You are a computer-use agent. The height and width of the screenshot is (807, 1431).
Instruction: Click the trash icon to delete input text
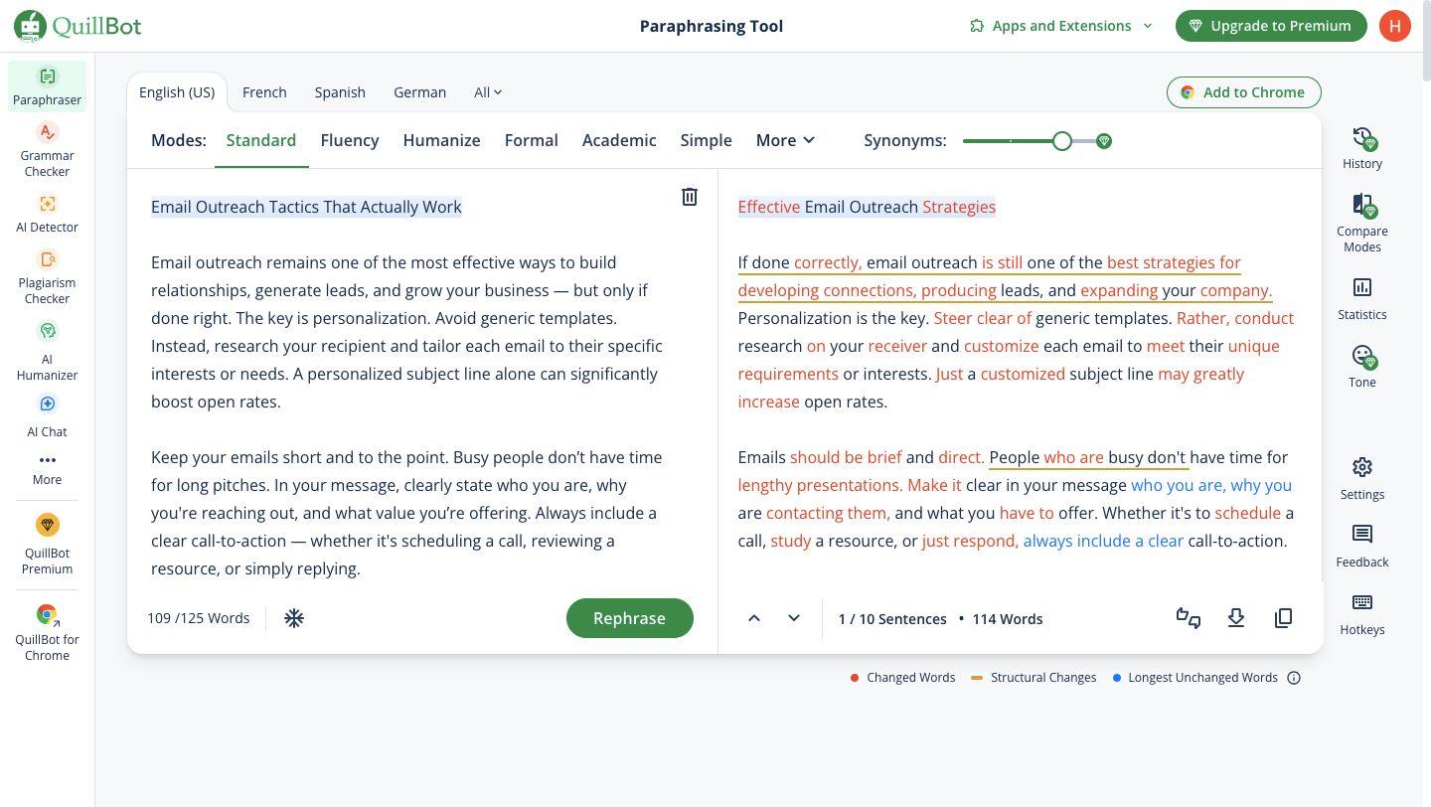pos(689,197)
